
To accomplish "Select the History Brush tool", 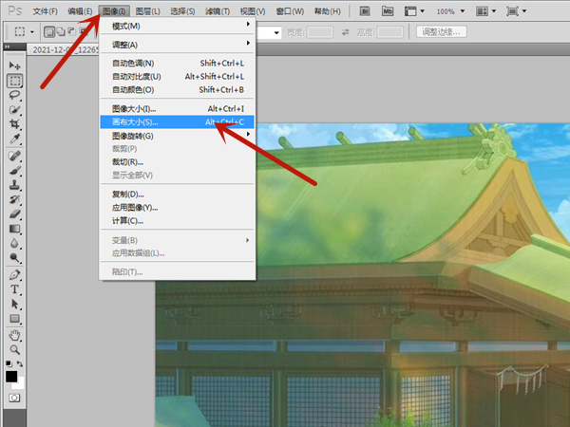I will pyautogui.click(x=14, y=199).
